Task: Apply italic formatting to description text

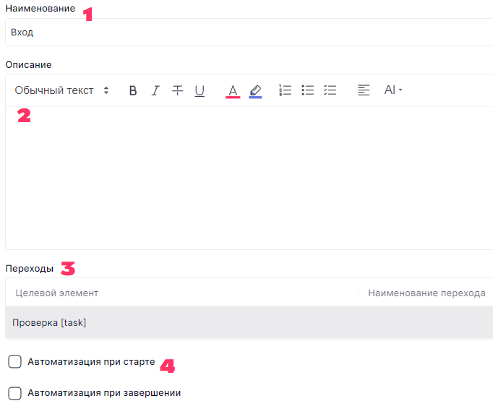Action: click(155, 90)
